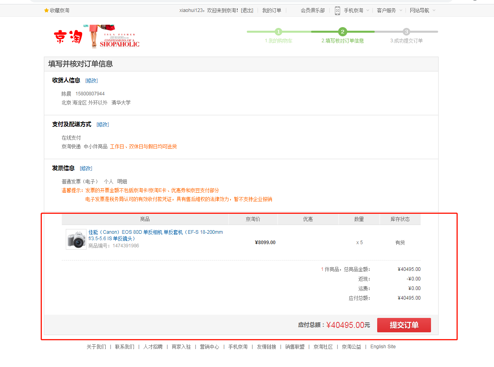Click 收藏京淘 to bookmark the site

(59, 10)
